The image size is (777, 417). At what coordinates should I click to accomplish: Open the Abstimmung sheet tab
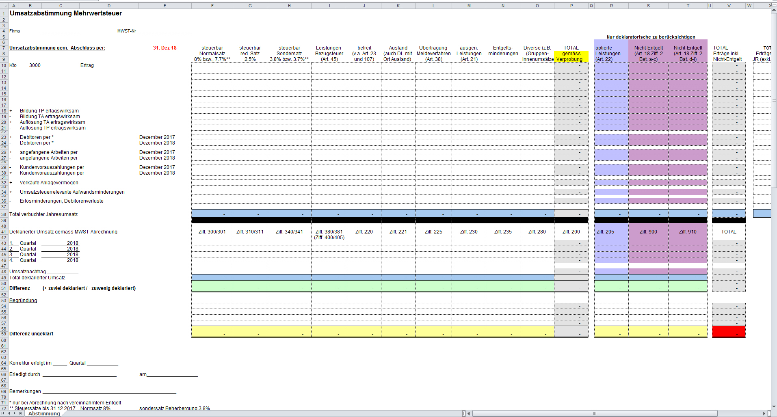[x=44, y=413]
